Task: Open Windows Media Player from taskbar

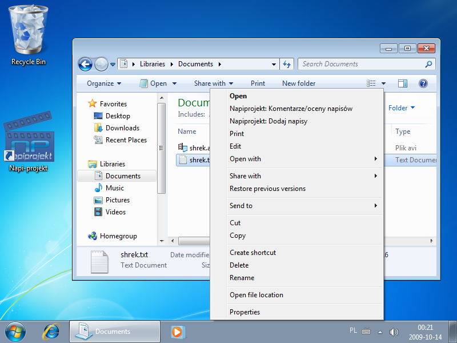Action: pyautogui.click(x=177, y=332)
